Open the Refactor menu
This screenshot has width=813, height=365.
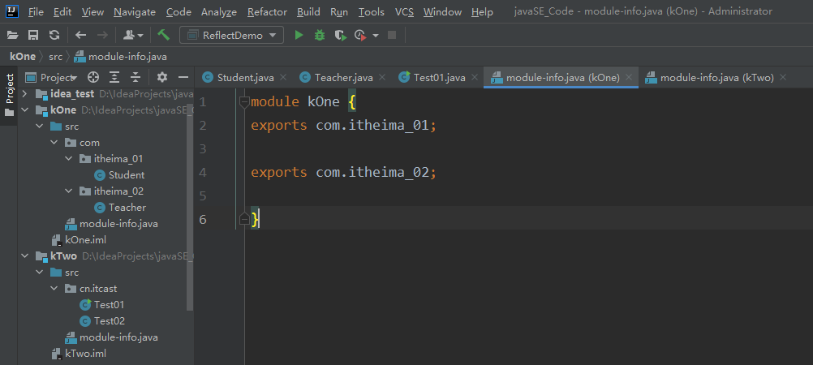point(268,11)
